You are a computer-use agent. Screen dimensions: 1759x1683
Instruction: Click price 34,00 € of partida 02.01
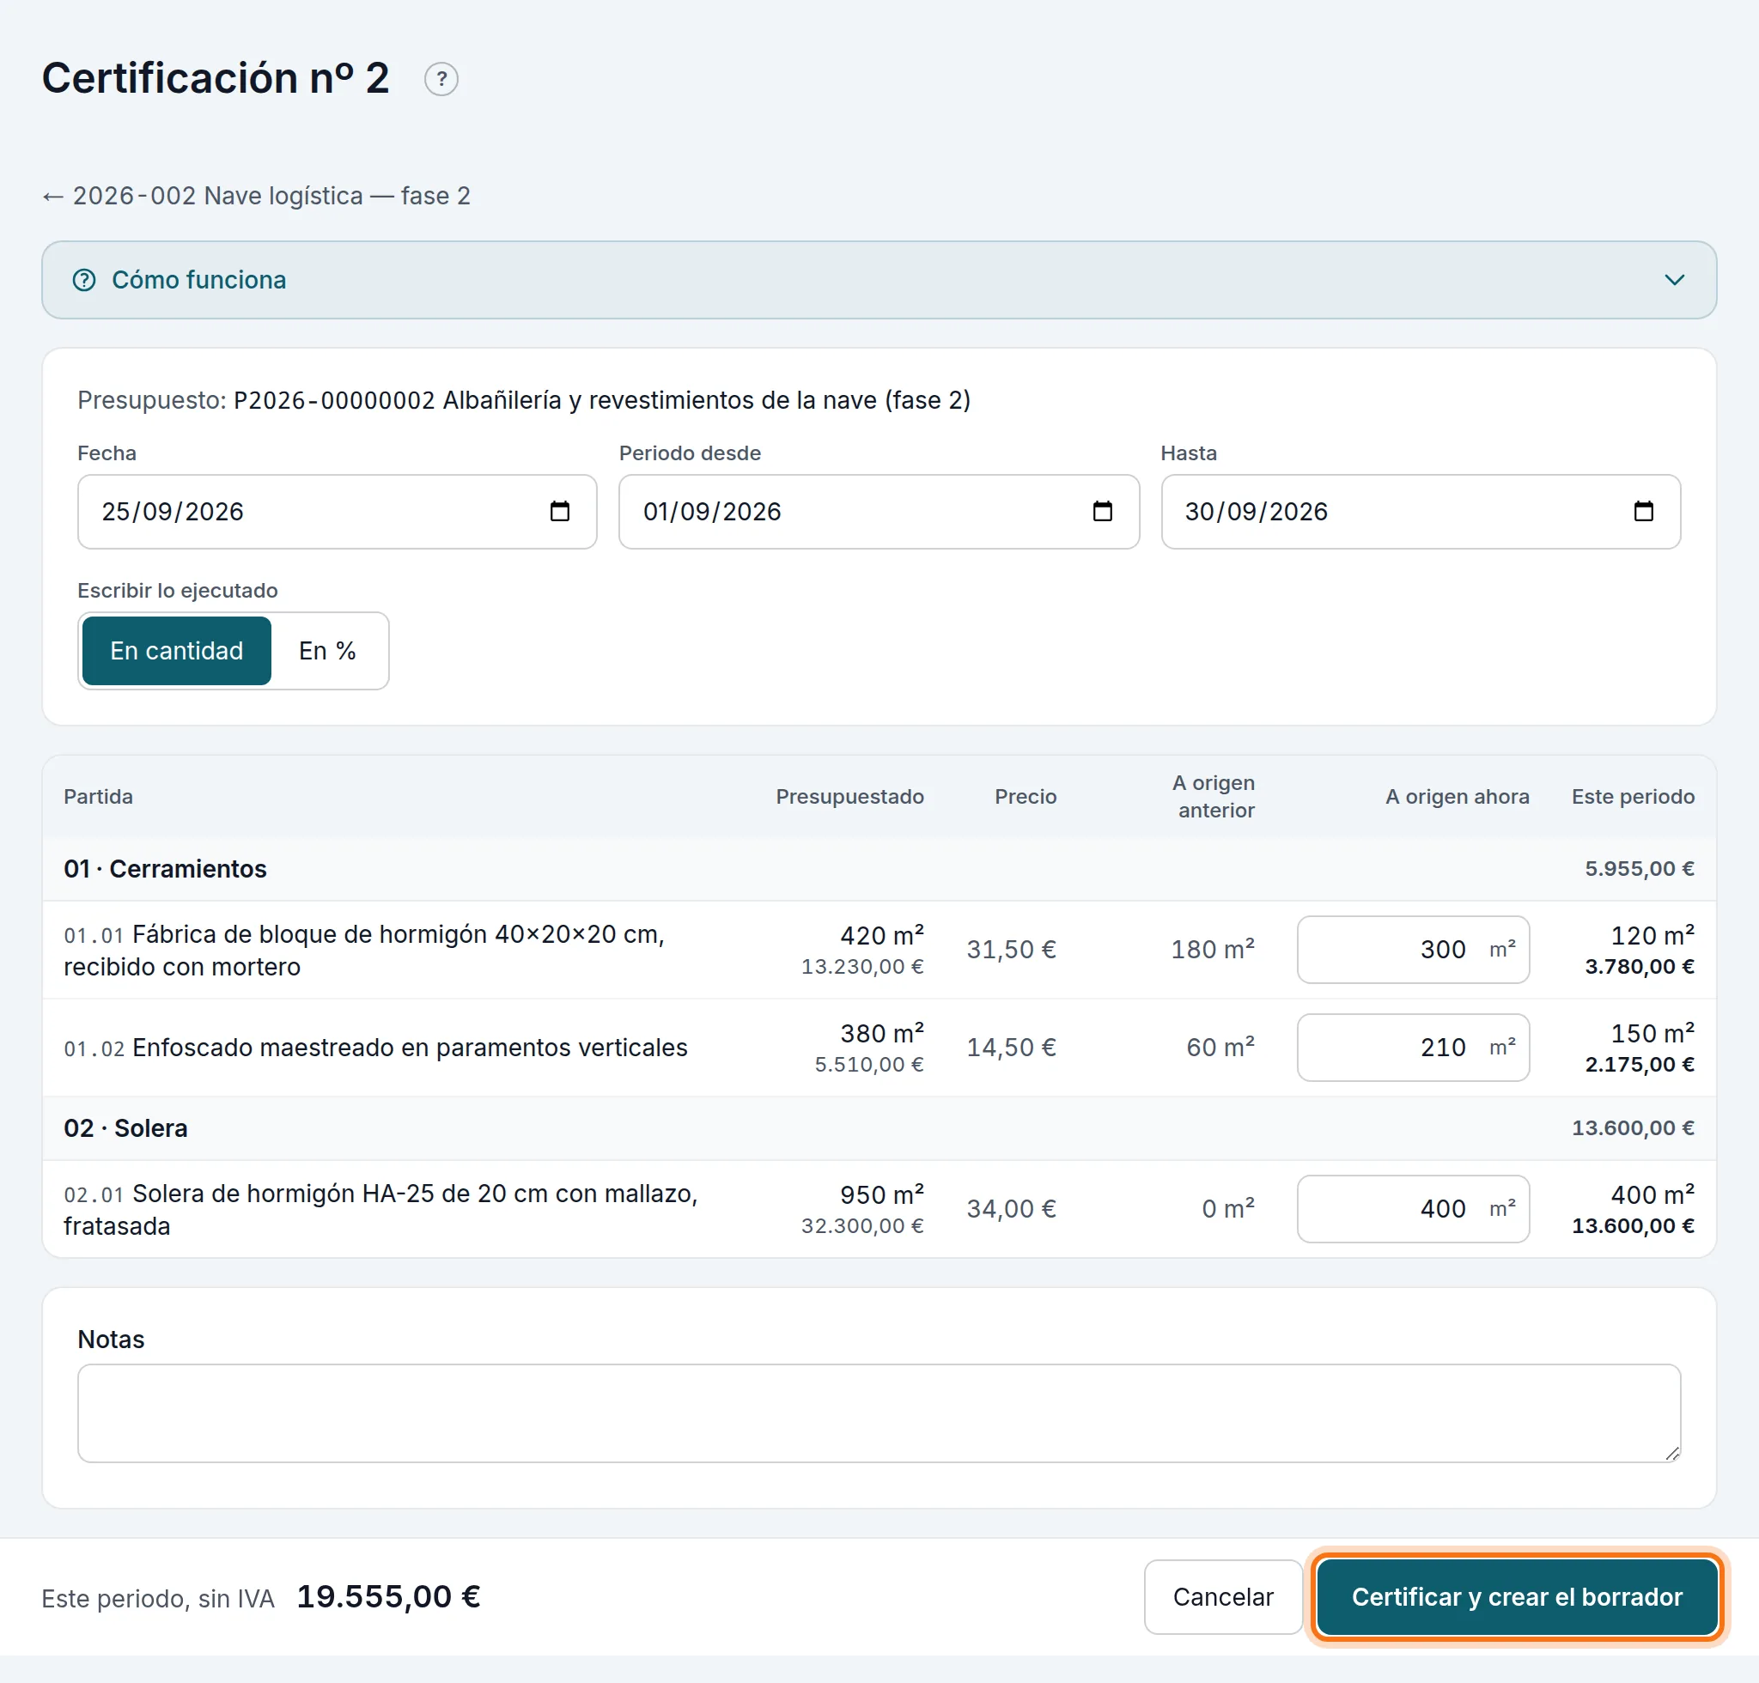pyautogui.click(x=1011, y=1208)
